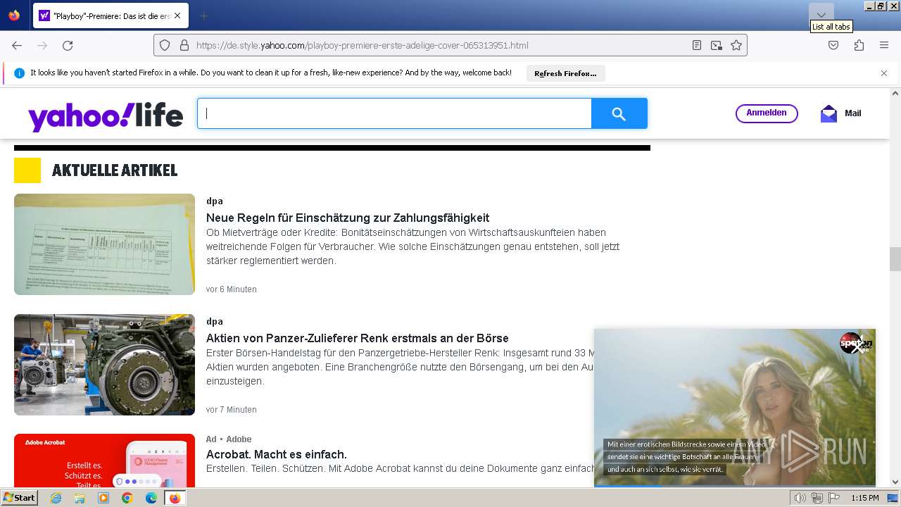
Task: Open the file explorer folder taskbar icon
Action: click(80, 498)
